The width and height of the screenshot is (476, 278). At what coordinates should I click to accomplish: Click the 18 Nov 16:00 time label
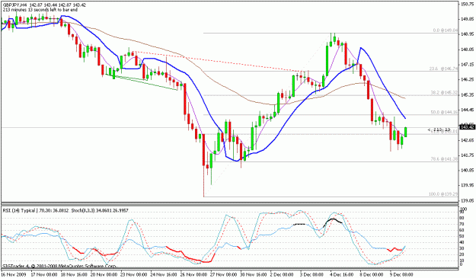73,274
